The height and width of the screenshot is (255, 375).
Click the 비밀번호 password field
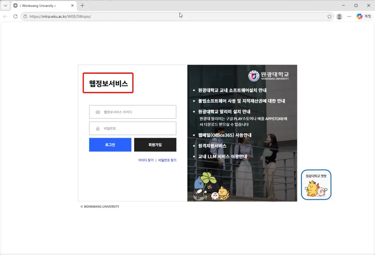coord(133,128)
